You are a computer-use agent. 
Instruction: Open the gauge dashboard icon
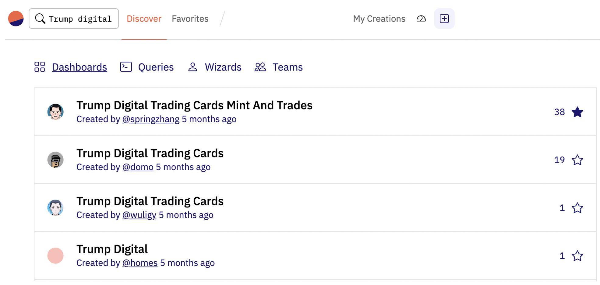pos(421,19)
